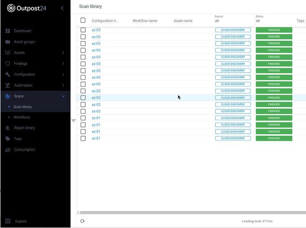This screenshot has height=228, width=306.
Task: Open Report library page
Action: click(24, 128)
